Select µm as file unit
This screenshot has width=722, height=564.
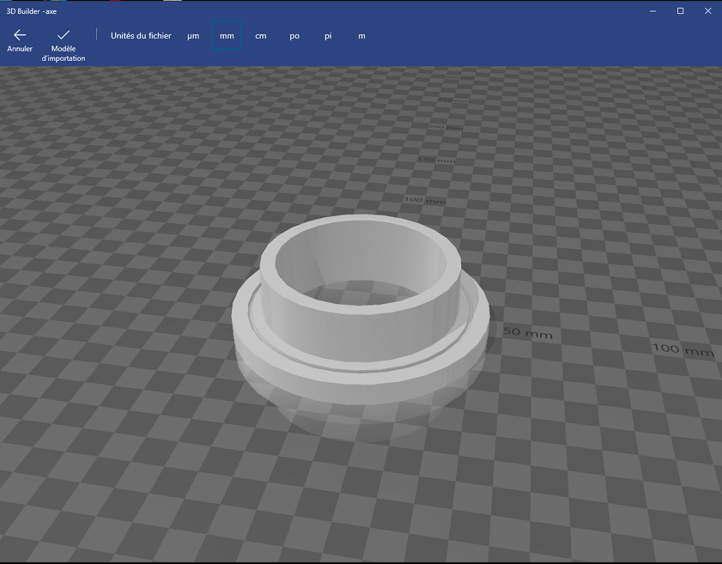click(193, 35)
